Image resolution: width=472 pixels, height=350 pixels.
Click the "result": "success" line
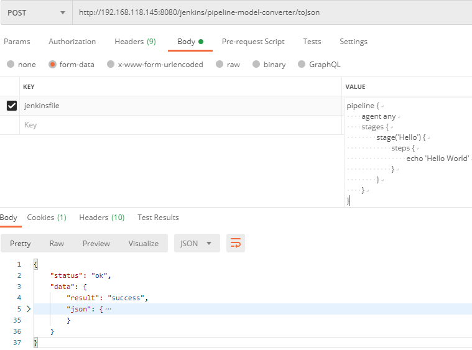[107, 298]
